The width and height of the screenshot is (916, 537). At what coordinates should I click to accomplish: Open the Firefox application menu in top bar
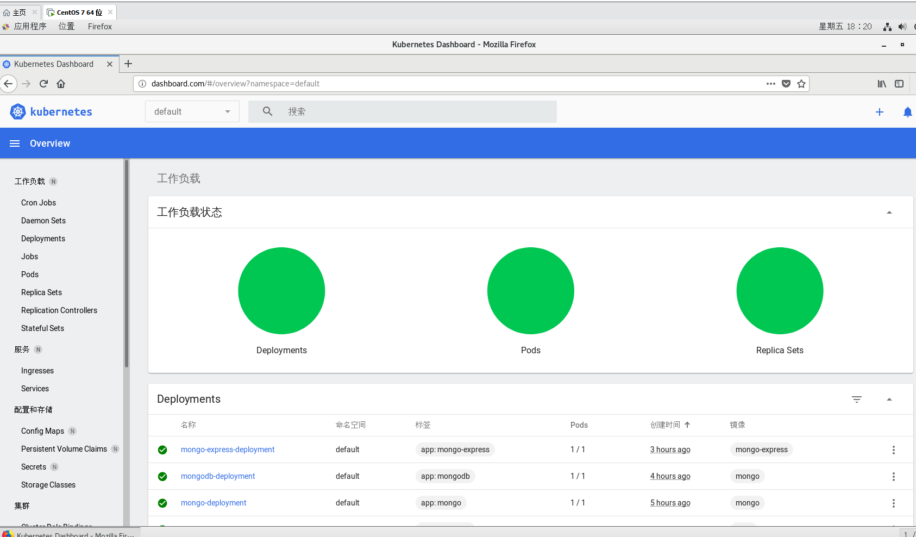pyautogui.click(x=100, y=27)
